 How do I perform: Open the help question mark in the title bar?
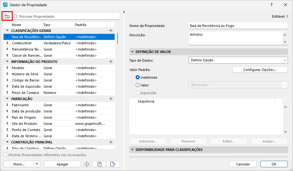point(272,5)
